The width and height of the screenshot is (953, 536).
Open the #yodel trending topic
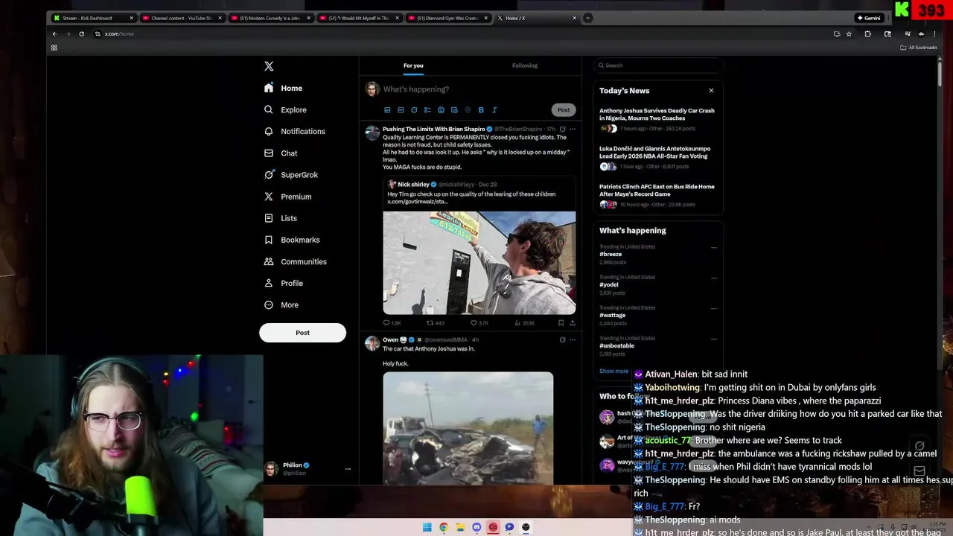(x=609, y=285)
